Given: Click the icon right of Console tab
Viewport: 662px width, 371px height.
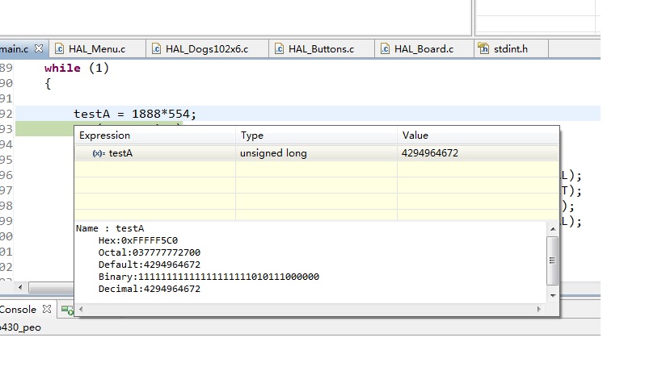Looking at the screenshot, I should click(x=67, y=311).
